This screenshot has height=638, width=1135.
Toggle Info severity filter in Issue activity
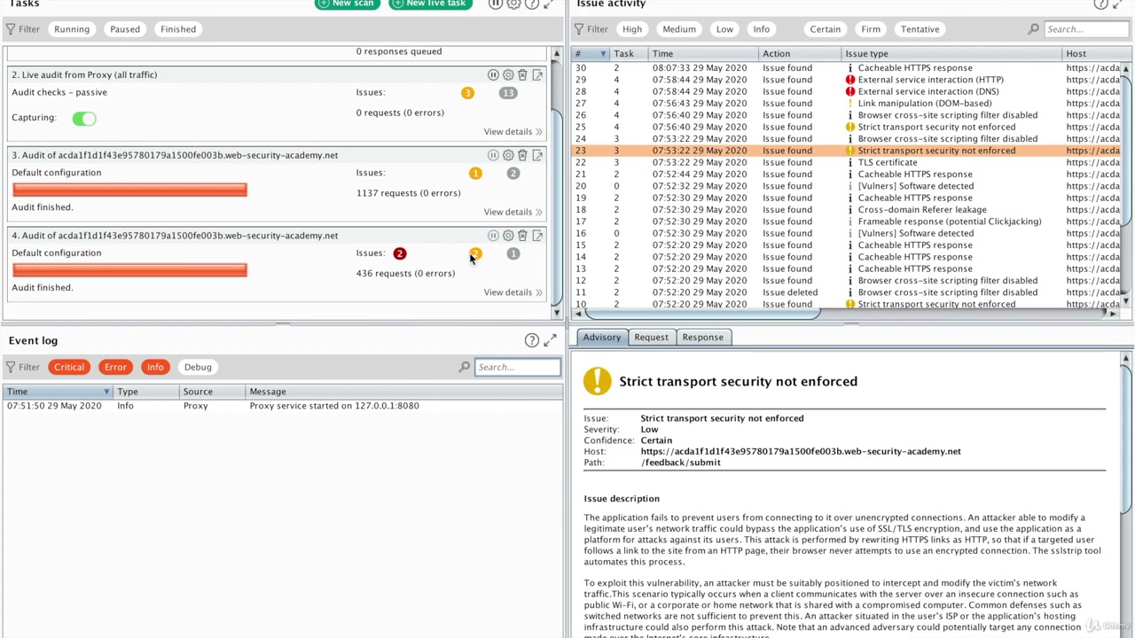click(x=762, y=29)
